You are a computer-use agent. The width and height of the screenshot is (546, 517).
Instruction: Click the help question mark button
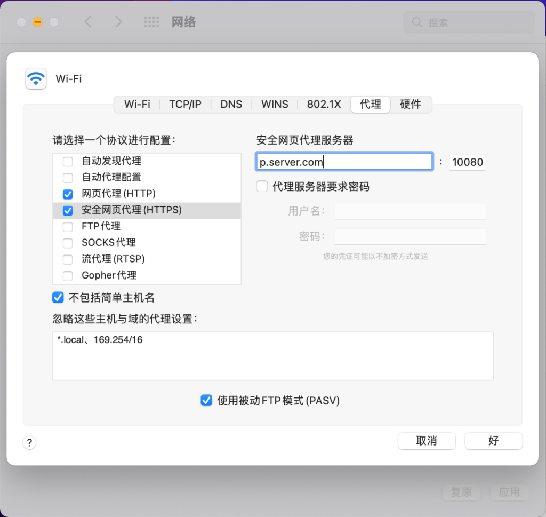coord(29,442)
